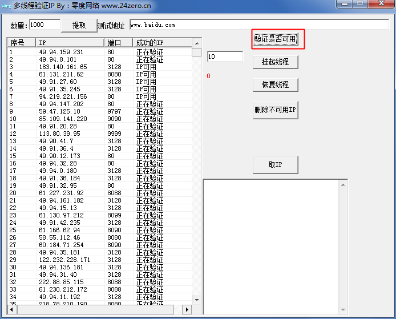Click port 8099 in row 23
Image resolution: width=396 pixels, height=319 pixels.
click(x=114, y=215)
